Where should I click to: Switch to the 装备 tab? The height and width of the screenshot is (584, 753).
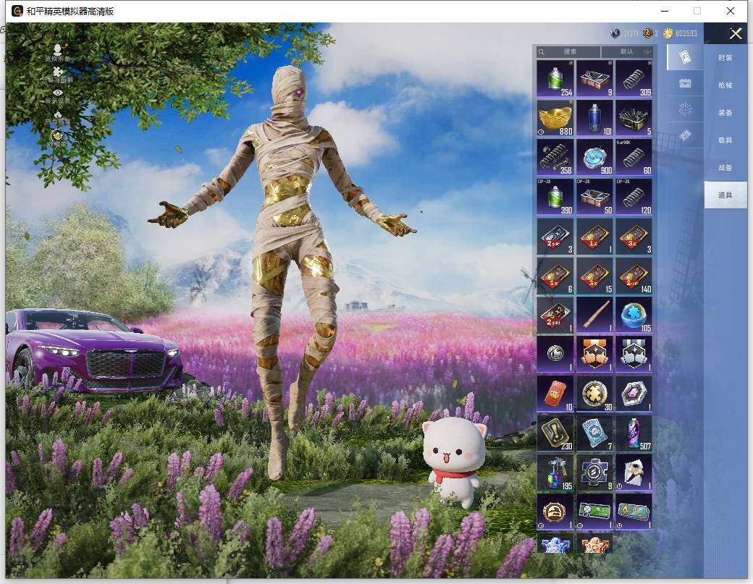[x=725, y=112]
